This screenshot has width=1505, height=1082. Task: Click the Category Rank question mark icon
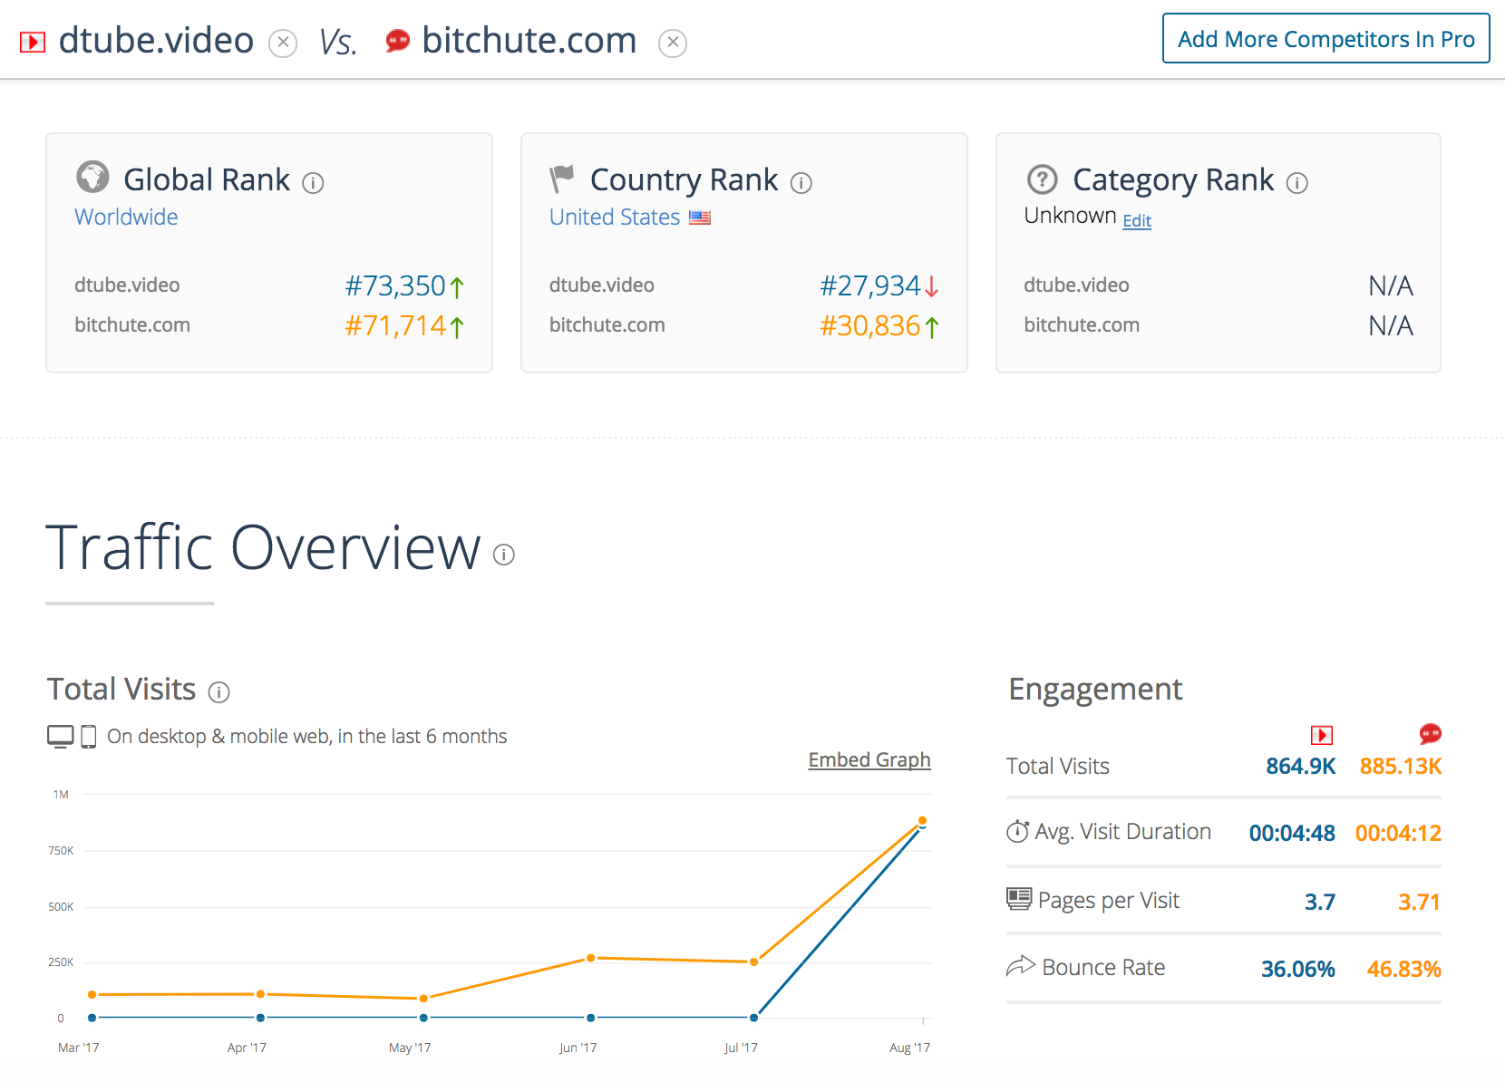tap(1043, 179)
